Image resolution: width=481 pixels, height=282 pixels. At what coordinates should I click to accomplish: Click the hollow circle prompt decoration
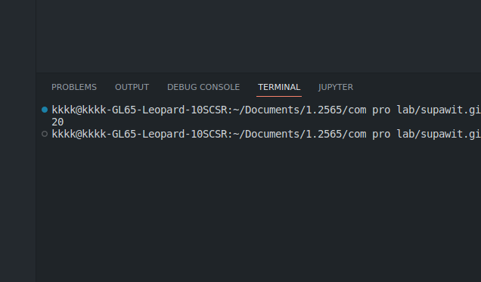[45, 134]
